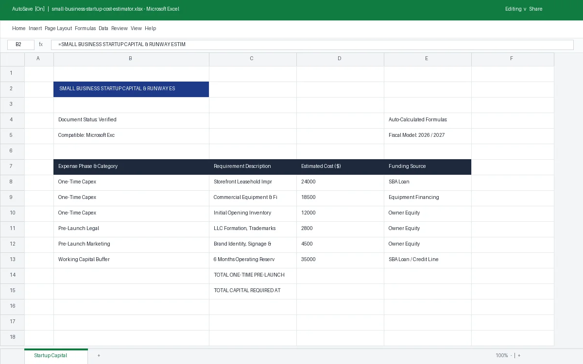Click the Share button
583x364 pixels.
[535, 9]
